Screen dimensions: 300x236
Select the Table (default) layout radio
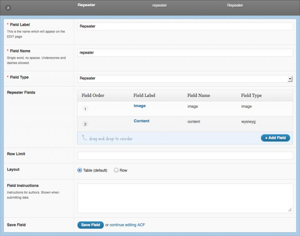pos(80,170)
